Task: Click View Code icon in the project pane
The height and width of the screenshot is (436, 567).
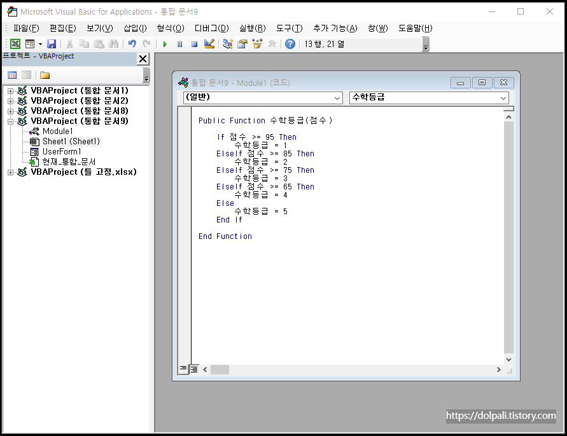Action: (12, 75)
